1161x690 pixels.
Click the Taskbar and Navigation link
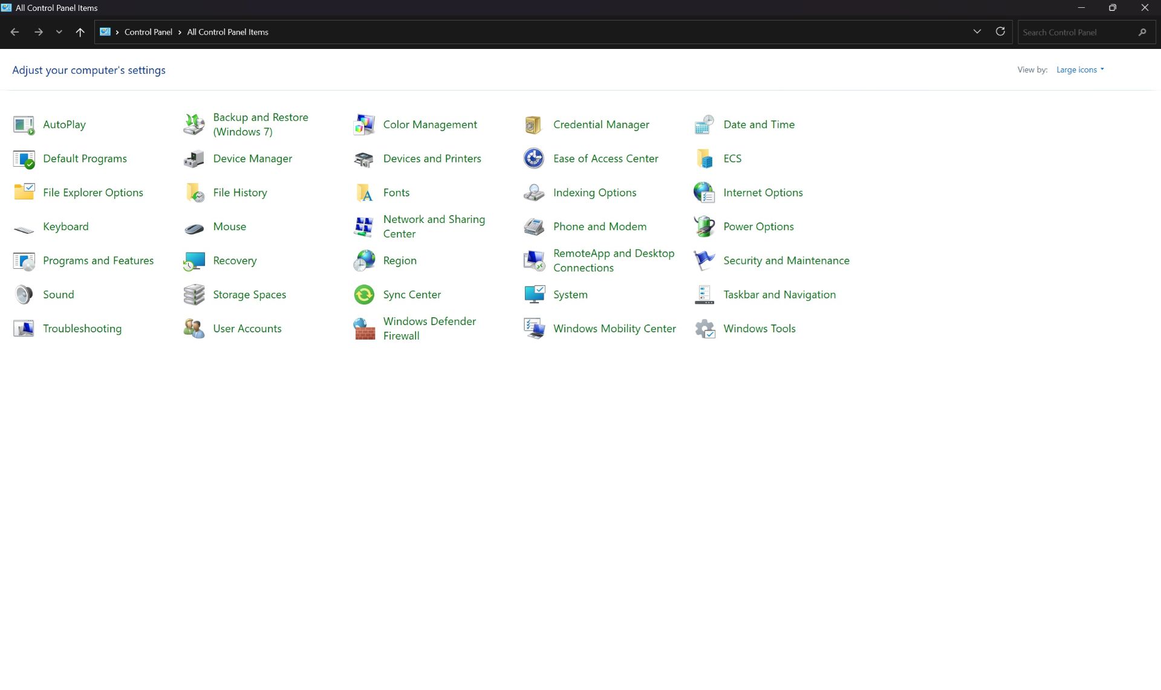pyautogui.click(x=779, y=294)
